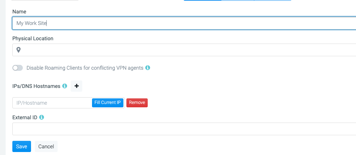
Task: View the External ID info icon
Action: (41, 117)
